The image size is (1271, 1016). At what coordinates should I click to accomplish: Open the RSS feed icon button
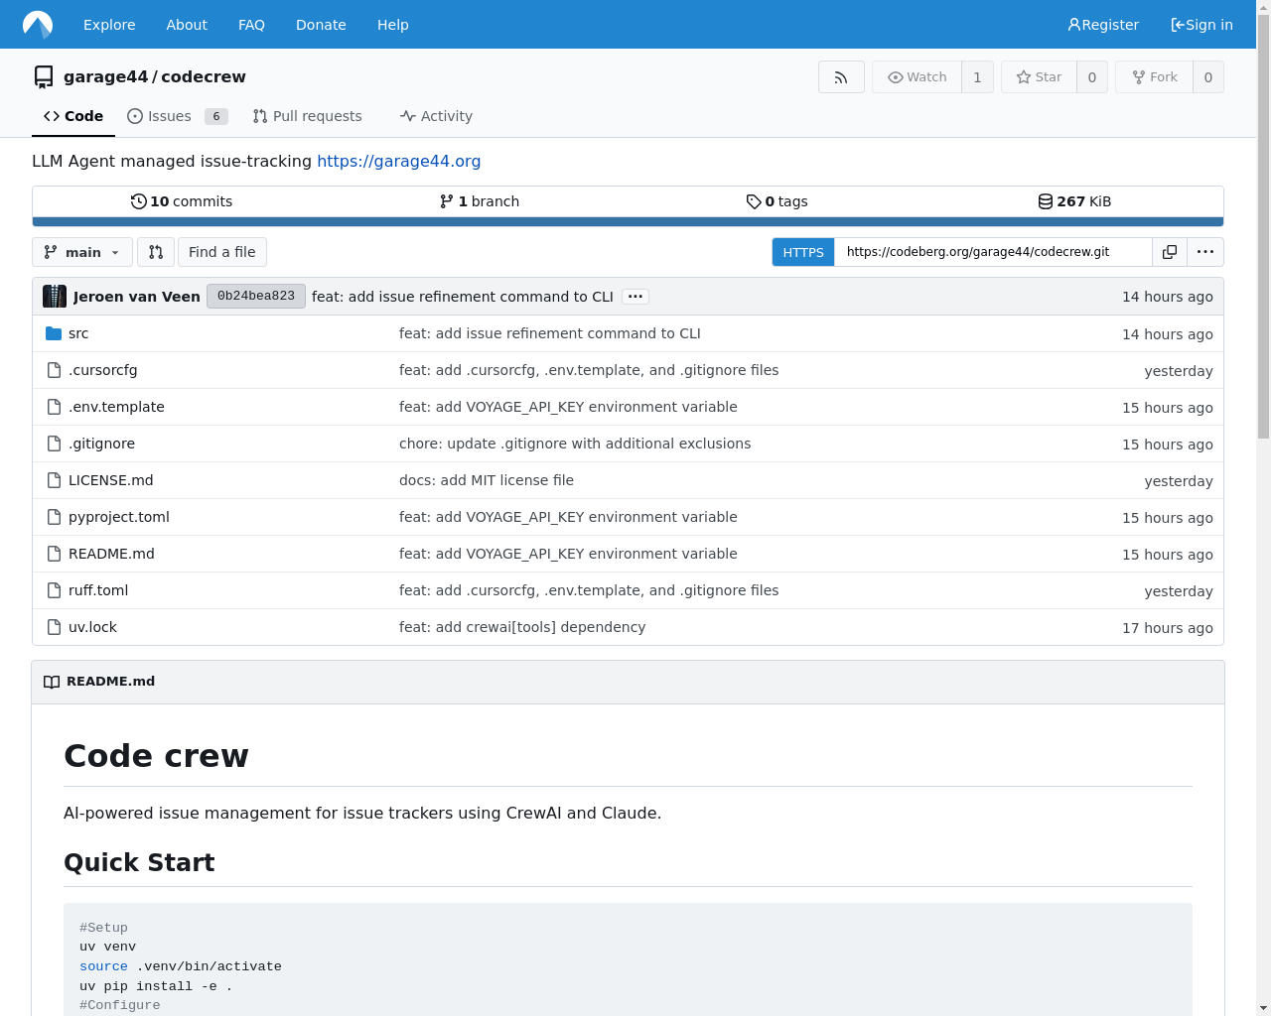coord(841,77)
